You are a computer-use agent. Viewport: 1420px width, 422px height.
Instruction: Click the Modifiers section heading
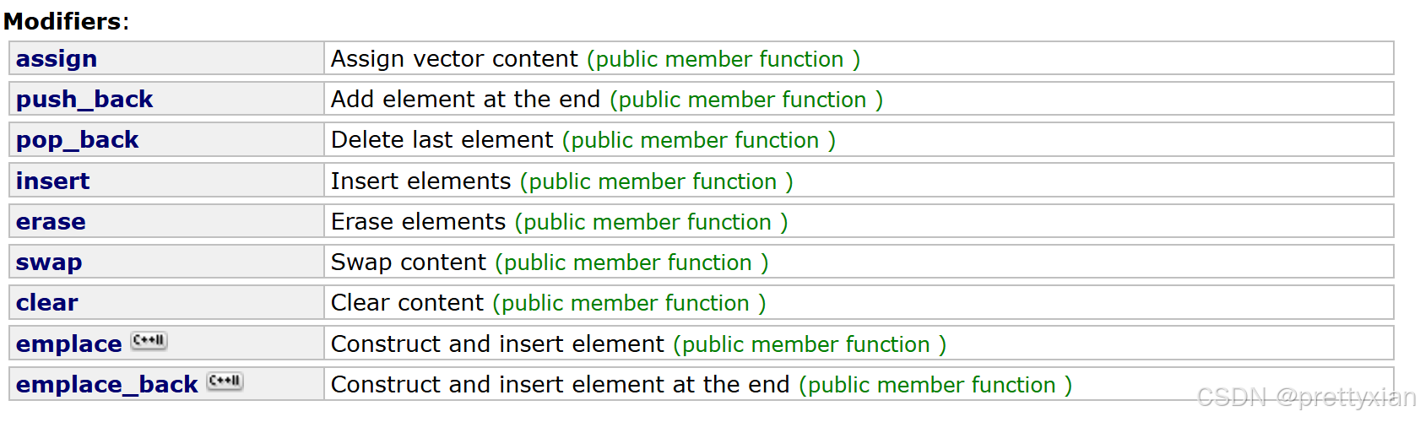(67, 21)
